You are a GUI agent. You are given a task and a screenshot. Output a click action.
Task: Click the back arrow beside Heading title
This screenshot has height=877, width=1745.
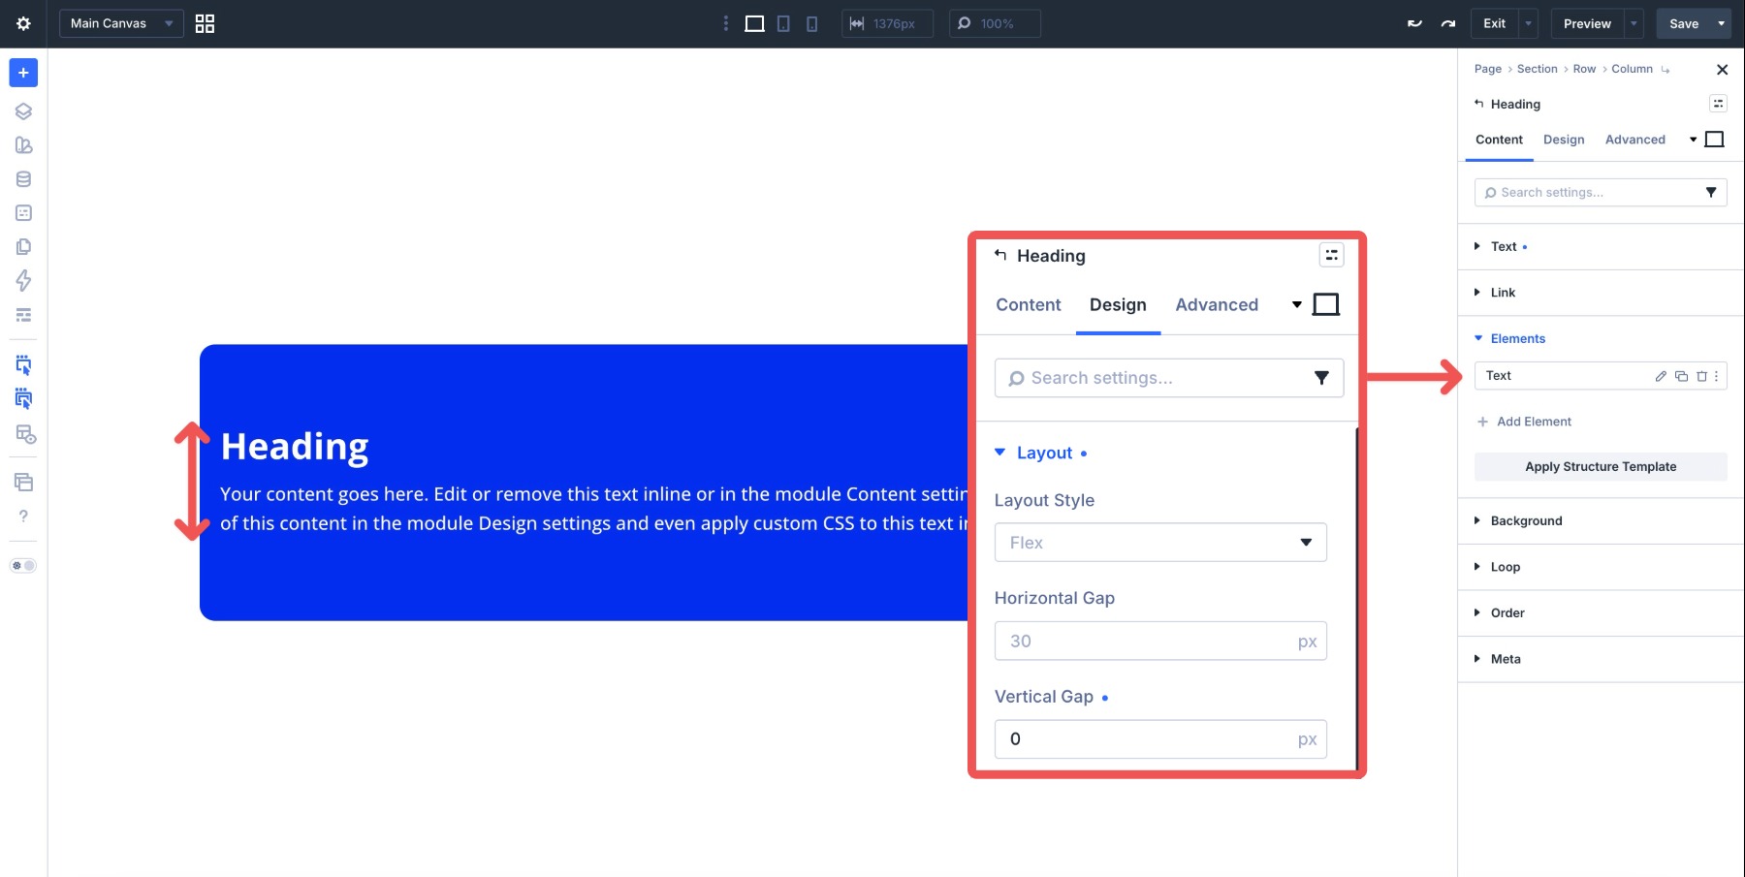click(x=1478, y=104)
